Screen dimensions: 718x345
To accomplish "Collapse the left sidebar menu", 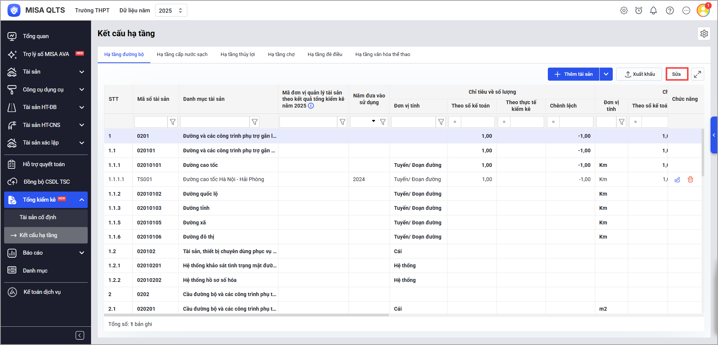I will point(80,335).
